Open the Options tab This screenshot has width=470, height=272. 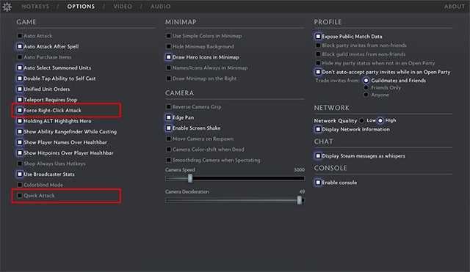81,7
